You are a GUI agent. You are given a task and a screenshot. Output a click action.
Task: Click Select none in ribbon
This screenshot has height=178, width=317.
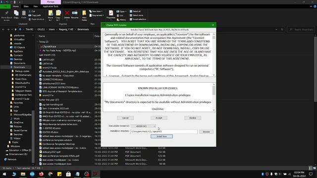136,15
